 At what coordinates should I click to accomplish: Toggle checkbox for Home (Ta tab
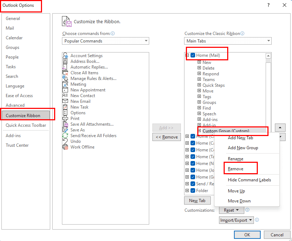pos(193,157)
